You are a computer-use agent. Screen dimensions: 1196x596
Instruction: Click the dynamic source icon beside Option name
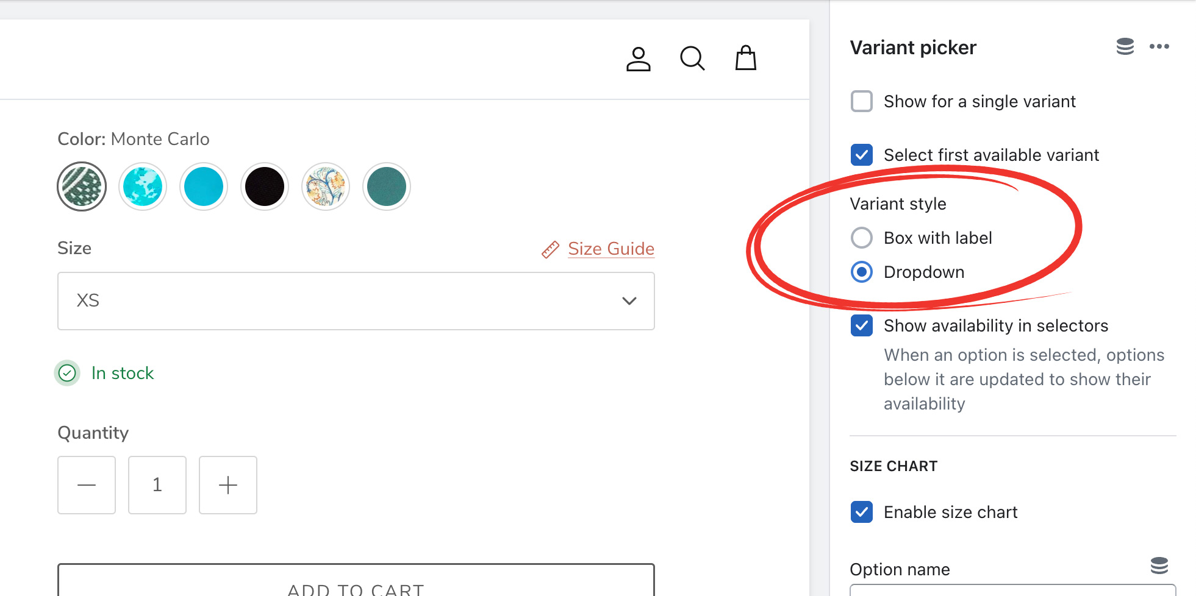[x=1159, y=566]
